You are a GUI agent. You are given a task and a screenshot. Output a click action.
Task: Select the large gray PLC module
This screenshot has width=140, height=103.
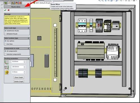coord(91,51)
